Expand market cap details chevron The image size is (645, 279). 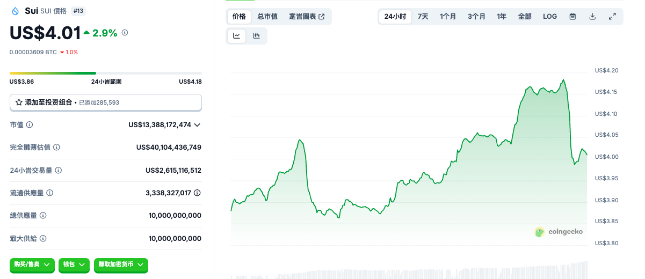197,125
